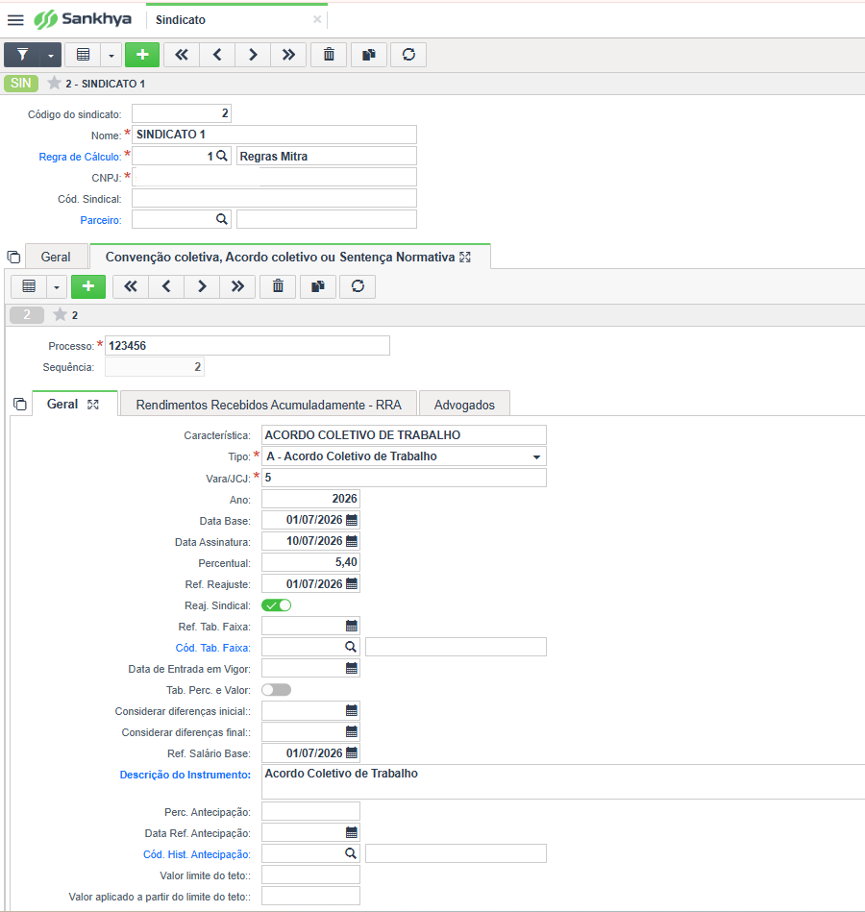Image resolution: width=865 pixels, height=912 pixels.
Task: Open the Parceiro link label
Action: pyautogui.click(x=101, y=220)
